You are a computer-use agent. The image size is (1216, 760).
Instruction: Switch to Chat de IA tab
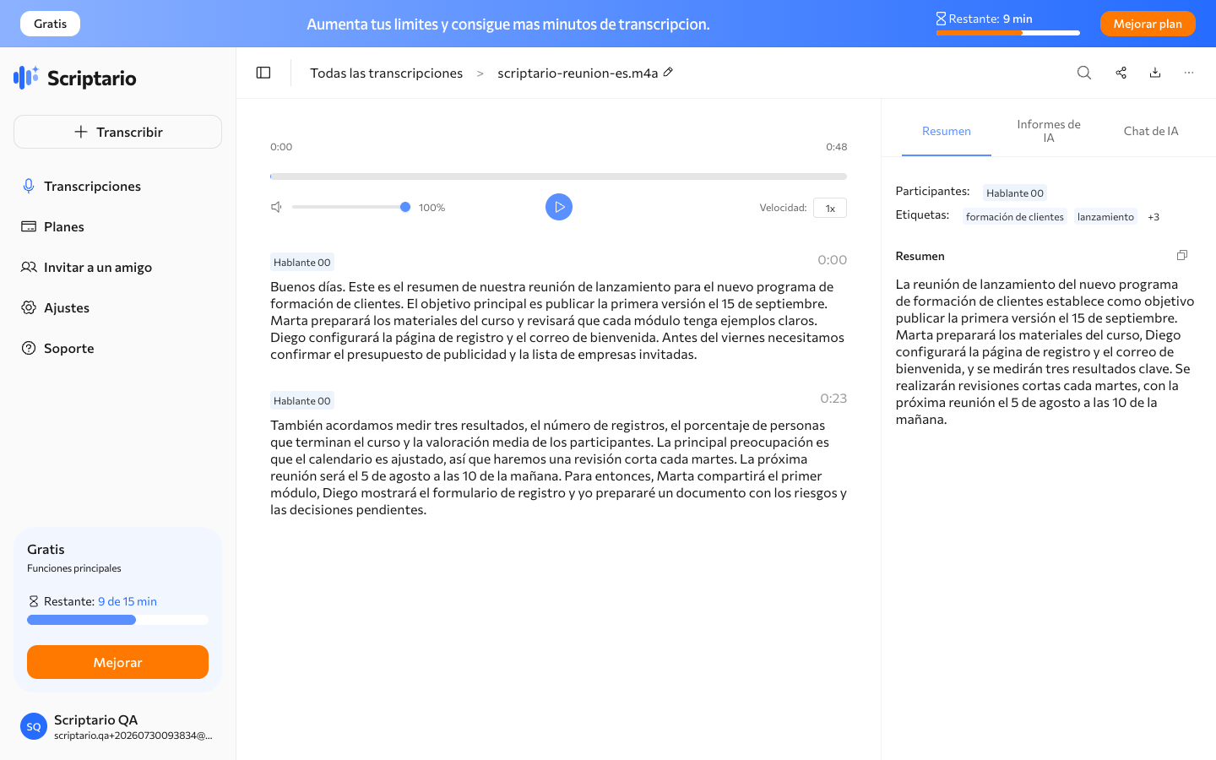click(x=1151, y=131)
